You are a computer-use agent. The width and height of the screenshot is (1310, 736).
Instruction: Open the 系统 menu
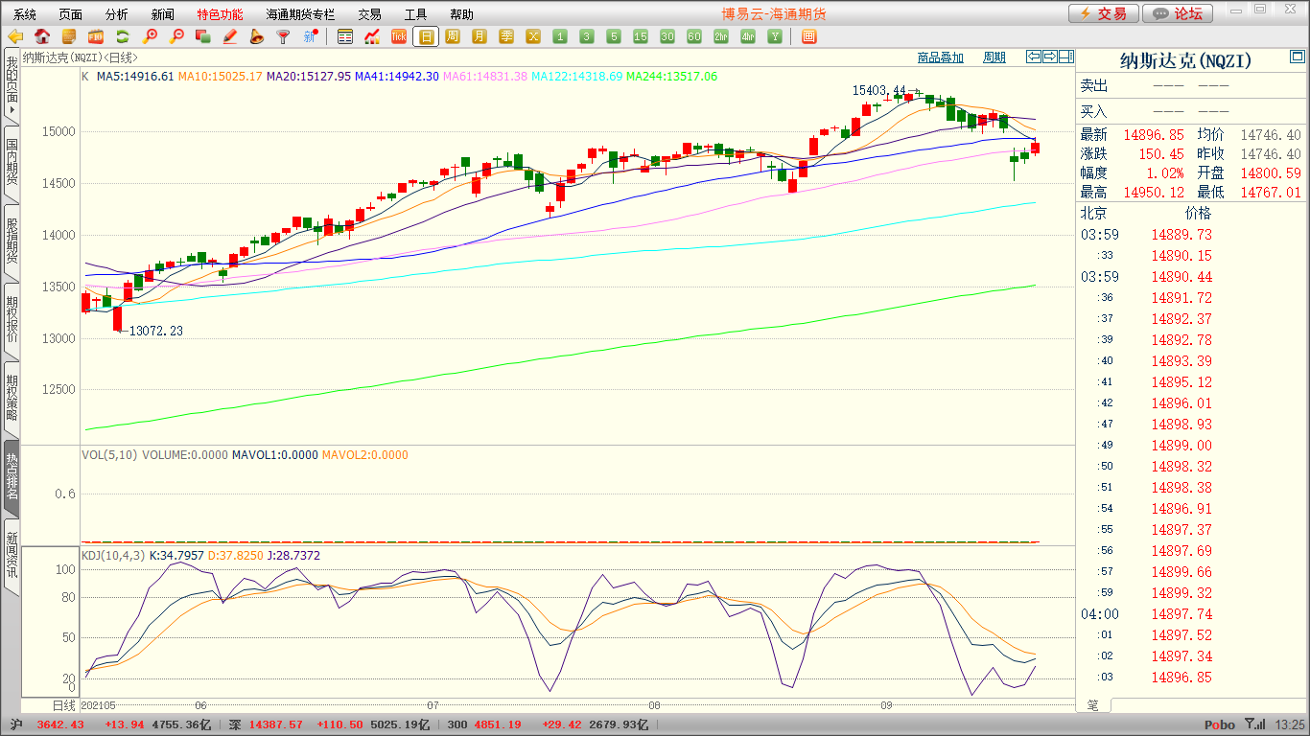26,14
